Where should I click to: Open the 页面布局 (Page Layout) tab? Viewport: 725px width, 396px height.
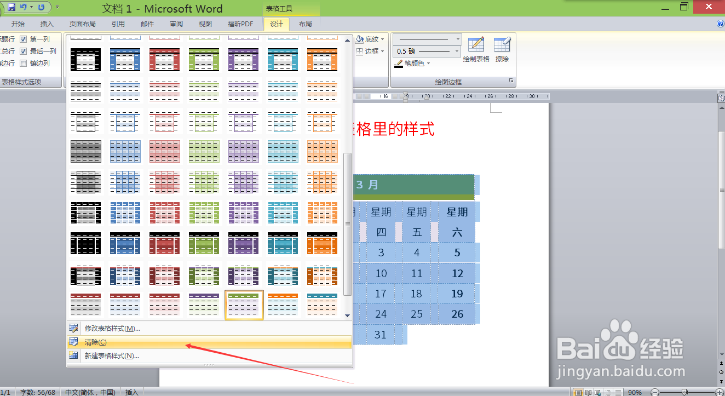82,24
